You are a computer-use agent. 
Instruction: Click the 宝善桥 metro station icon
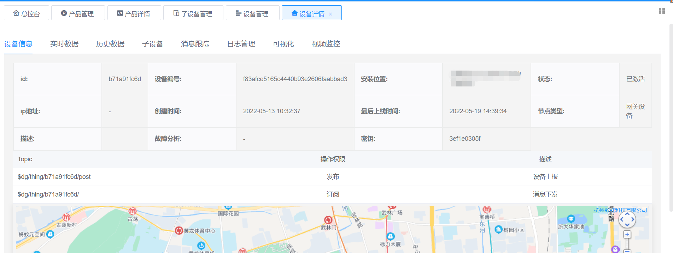(487, 210)
